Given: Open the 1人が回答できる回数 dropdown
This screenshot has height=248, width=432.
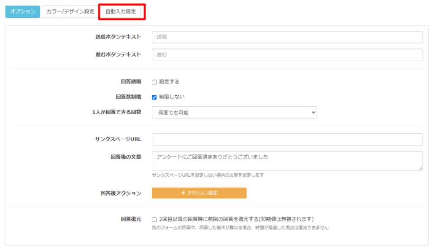Looking at the screenshot, I should pyautogui.click(x=235, y=113).
